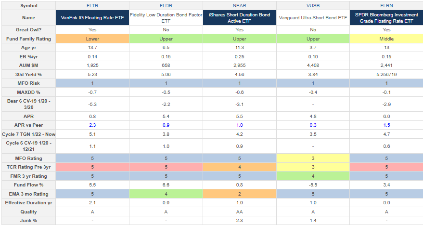Click the FLTR symbol column header

click(x=92, y=4)
